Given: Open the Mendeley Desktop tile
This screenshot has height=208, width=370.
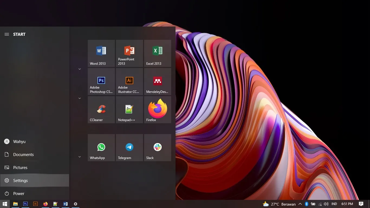Looking at the screenshot, I should point(157,81).
